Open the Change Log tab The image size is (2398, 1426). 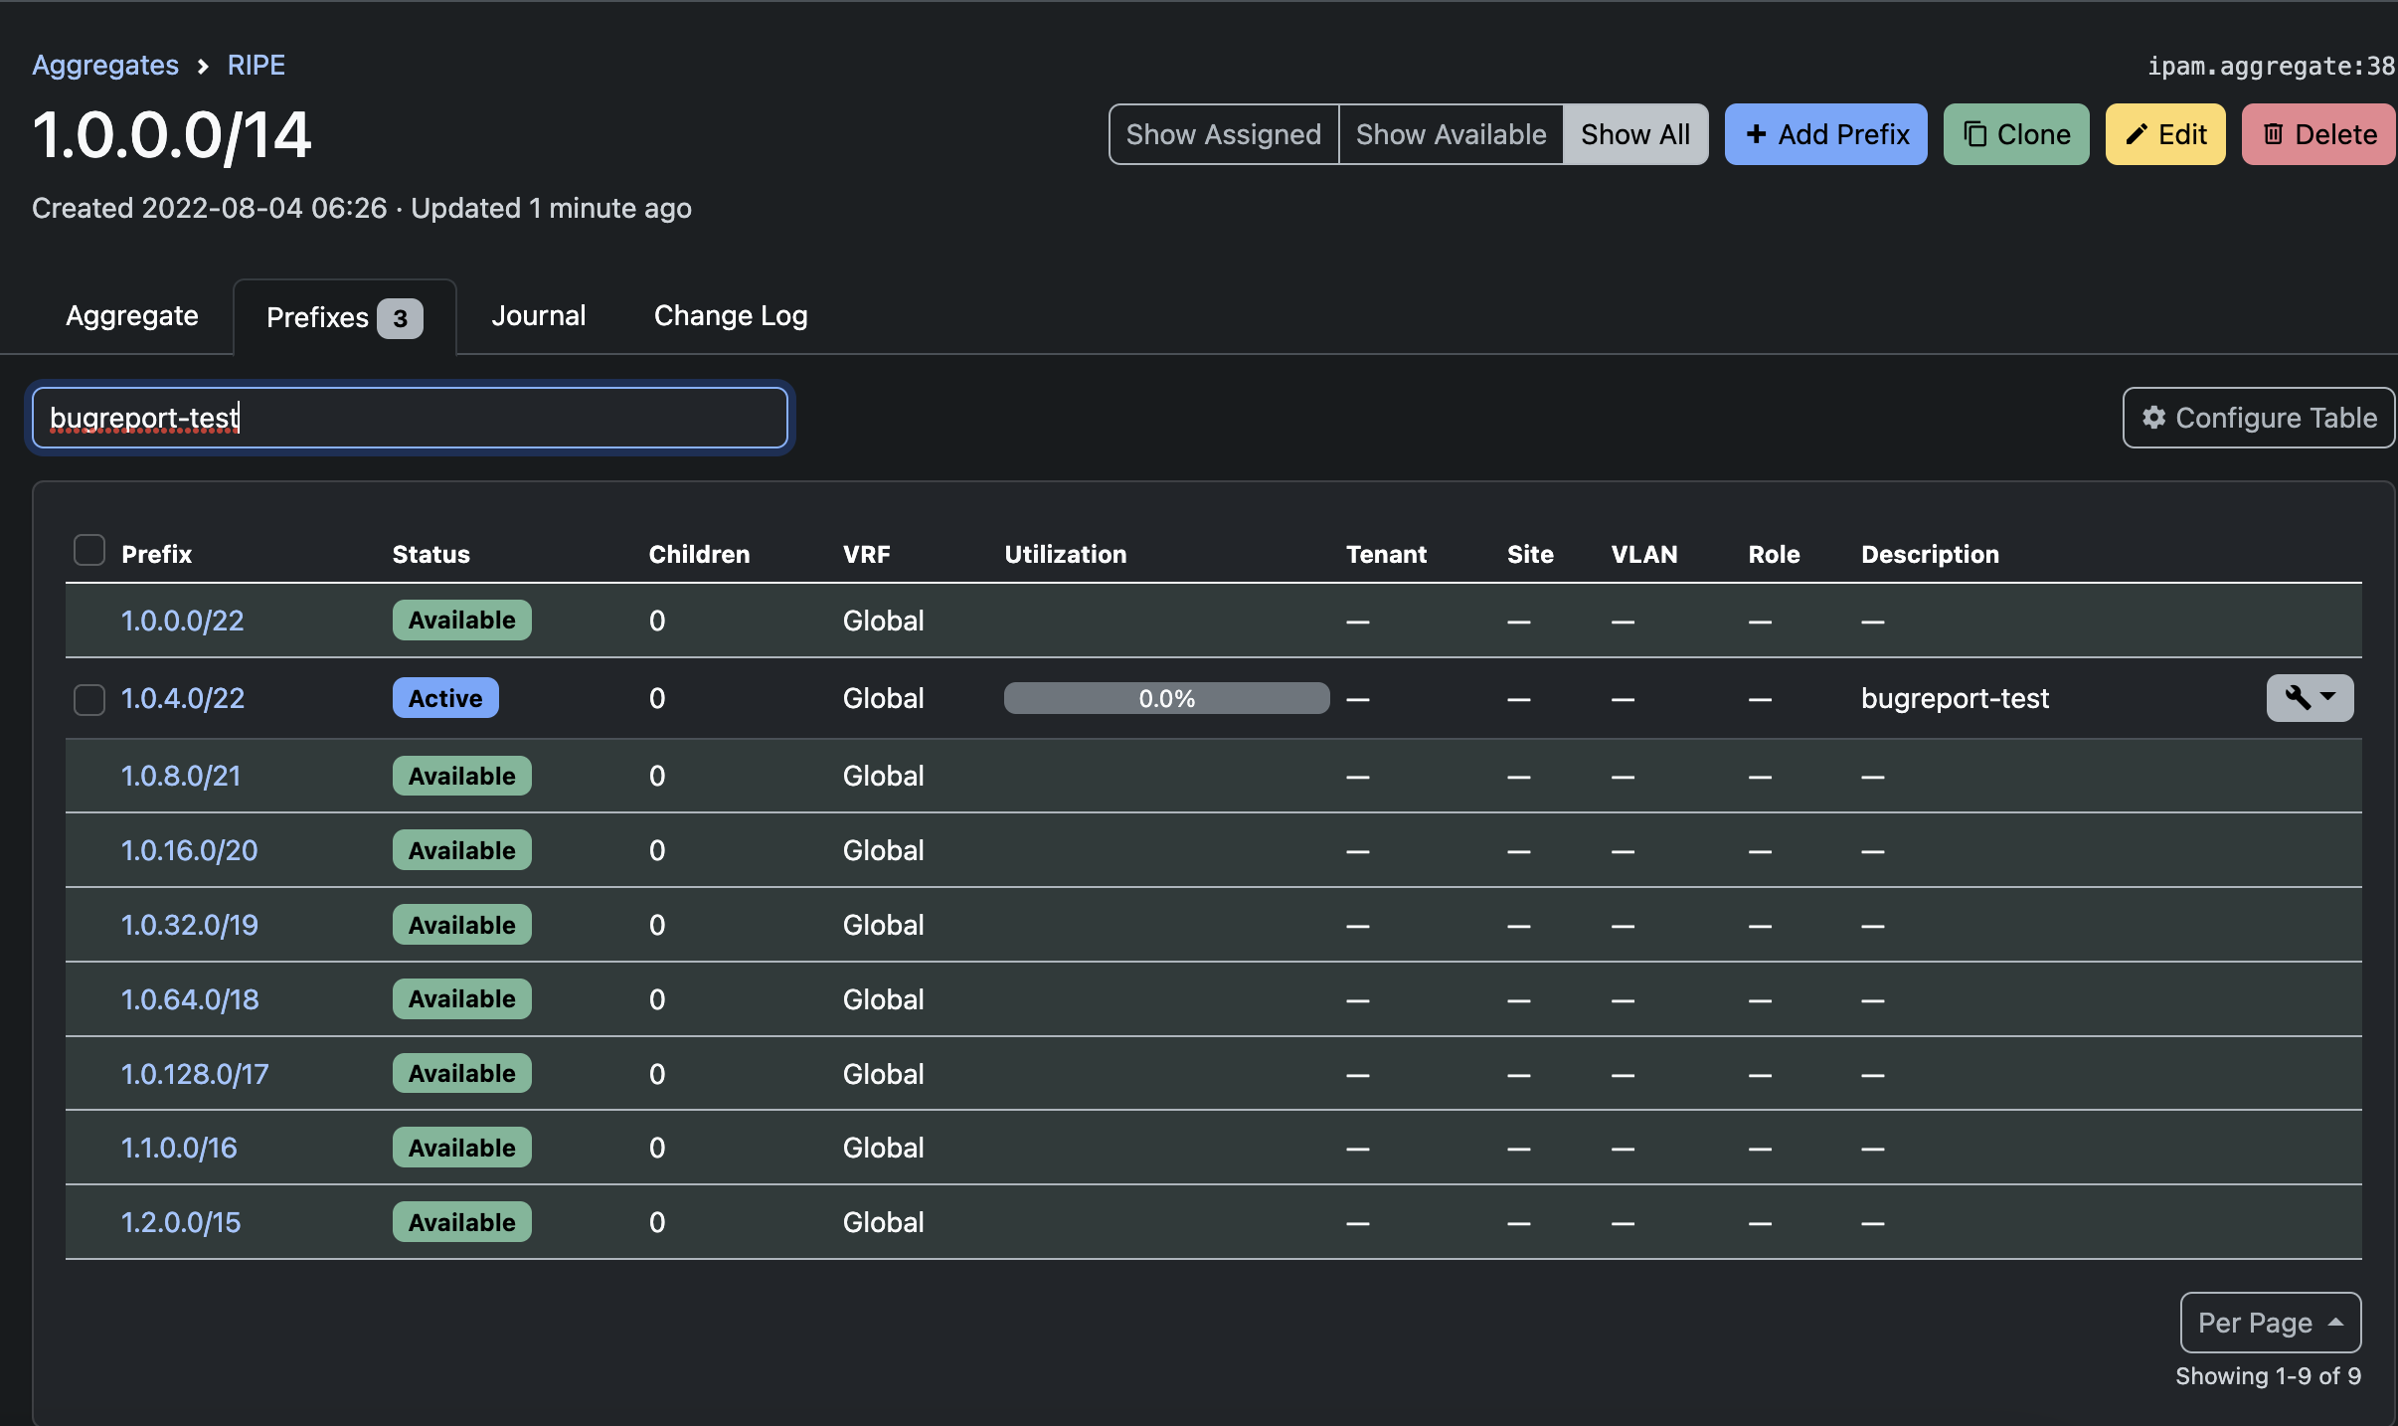[729, 315]
